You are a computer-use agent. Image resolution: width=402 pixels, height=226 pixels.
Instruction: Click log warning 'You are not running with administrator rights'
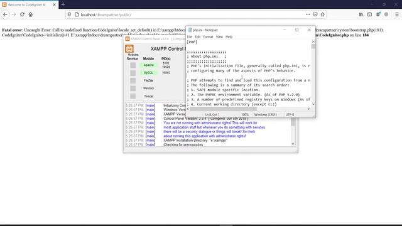[x=210, y=123]
